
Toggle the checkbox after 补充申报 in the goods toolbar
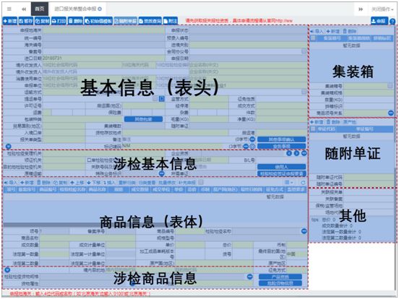coord(201,182)
